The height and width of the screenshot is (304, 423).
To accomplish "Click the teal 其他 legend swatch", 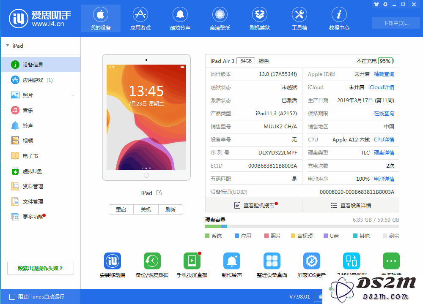I will coord(355,236).
